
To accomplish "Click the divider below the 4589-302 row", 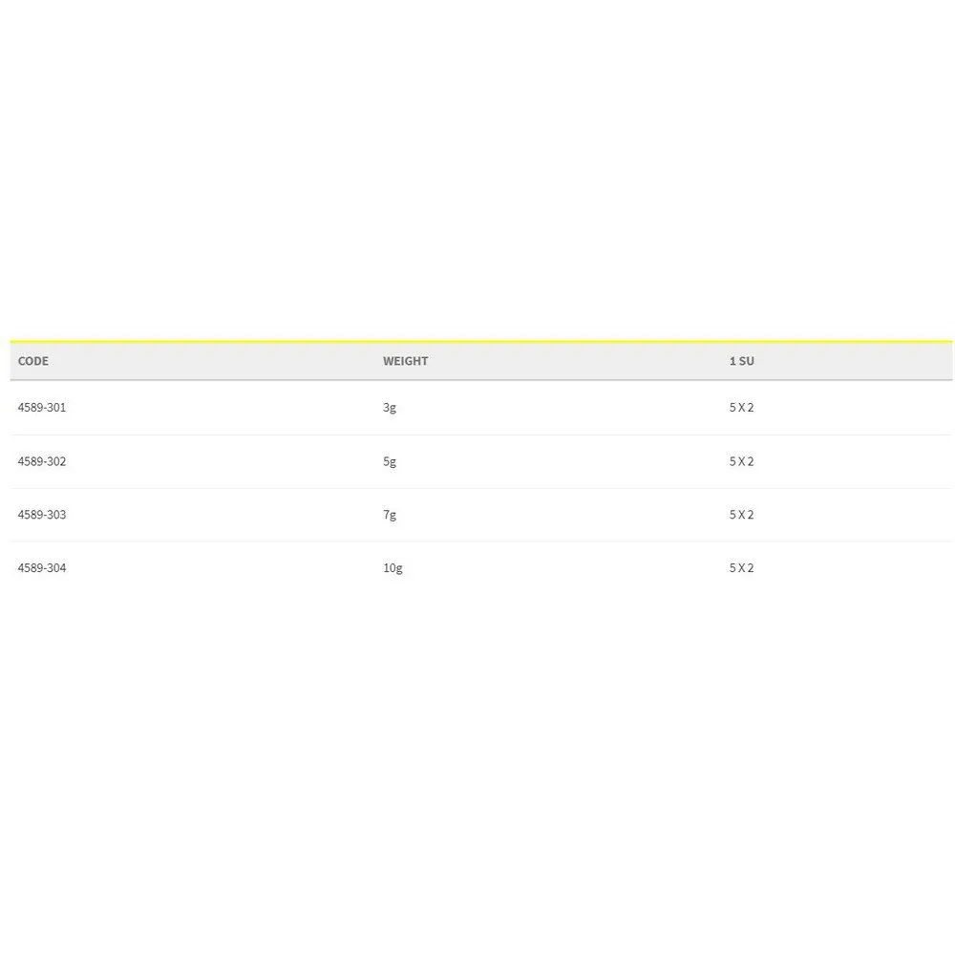I will 477,488.
